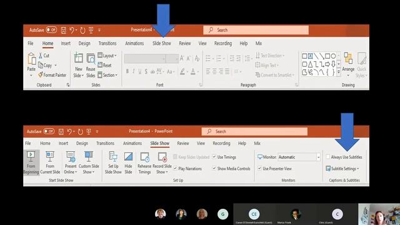Uncheck Play Narrations checkbox
The image size is (400, 225).
point(175,168)
